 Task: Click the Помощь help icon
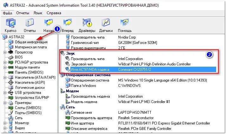pyautogui.click(x=125, y=22)
